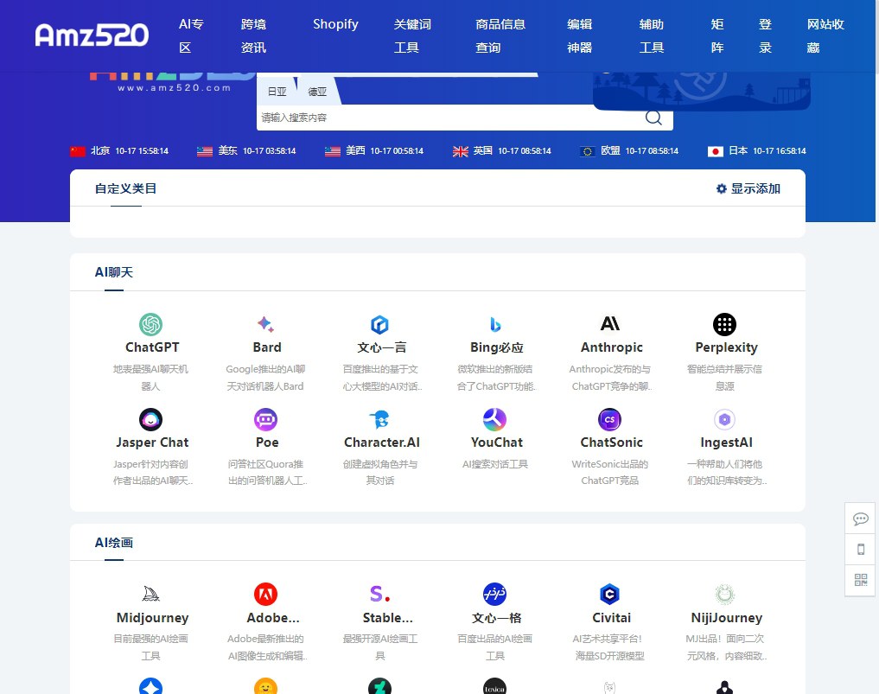Click the AI绘画 section heading

pyautogui.click(x=114, y=543)
